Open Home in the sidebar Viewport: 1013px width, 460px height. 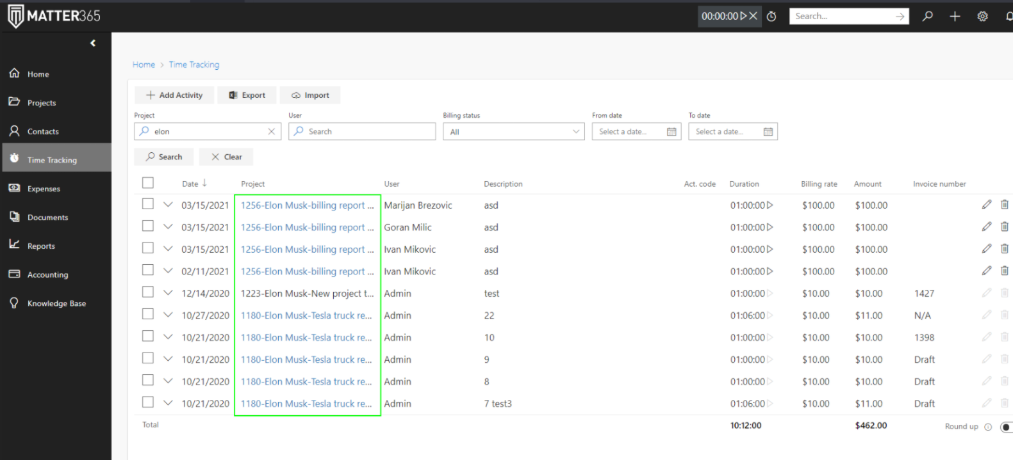[56, 74]
